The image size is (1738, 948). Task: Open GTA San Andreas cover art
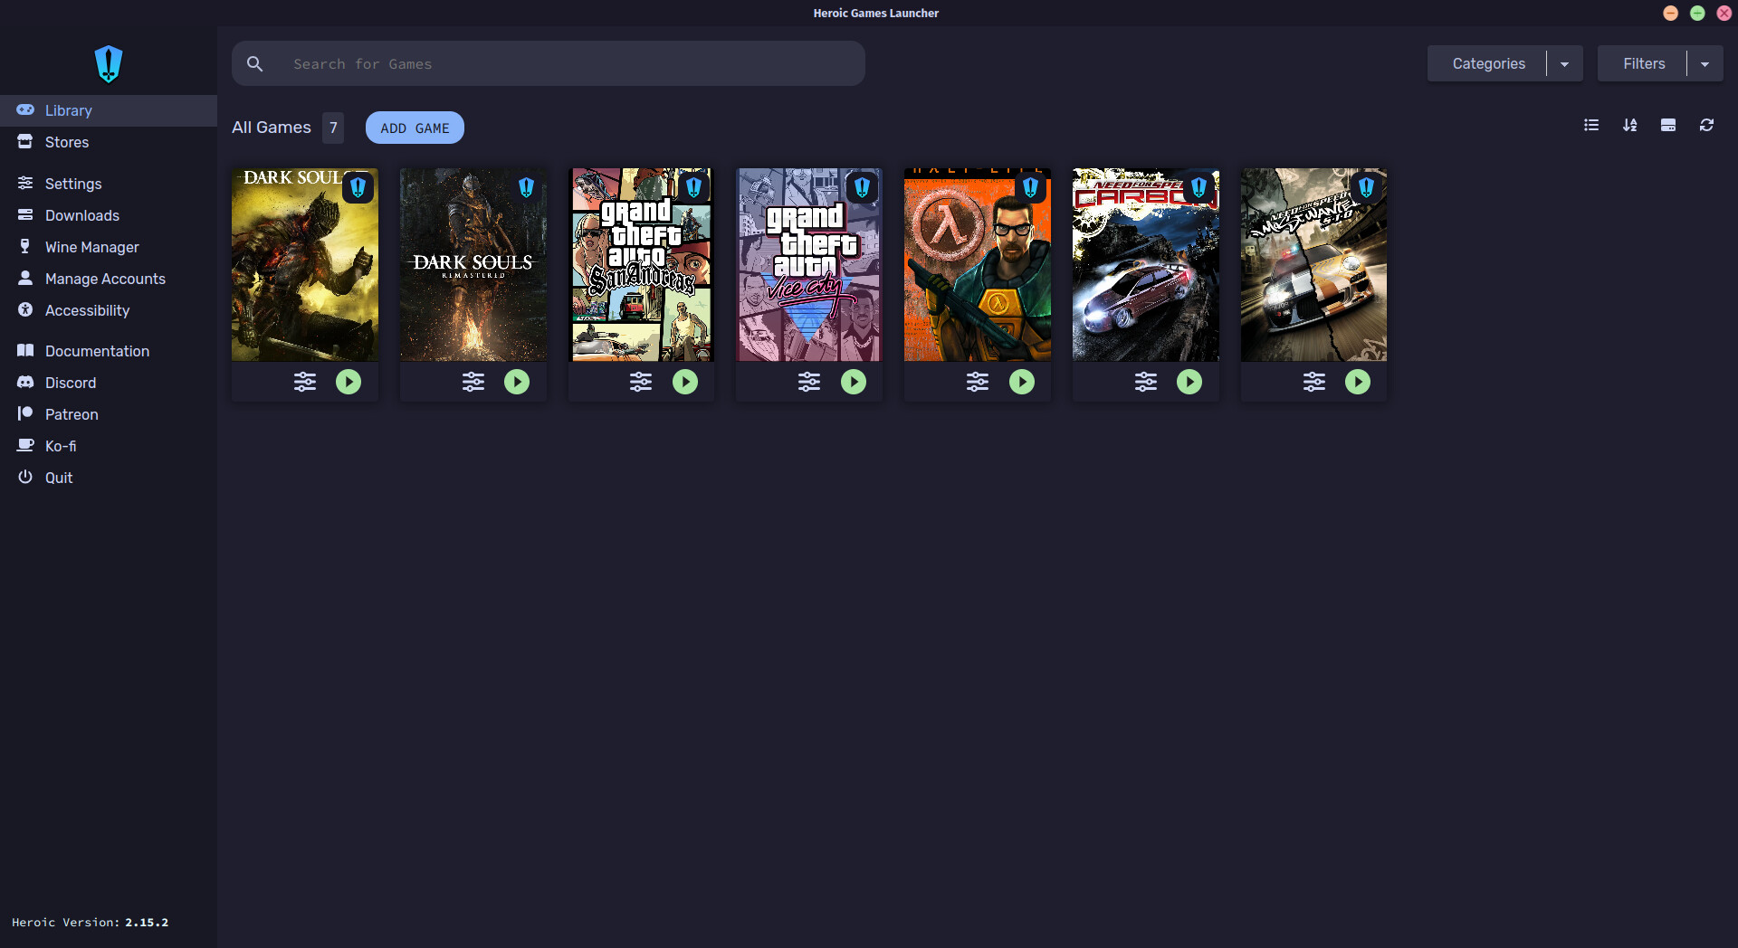tap(641, 265)
